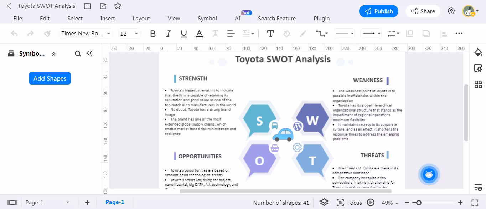Open the Layout menu

pyautogui.click(x=141, y=18)
